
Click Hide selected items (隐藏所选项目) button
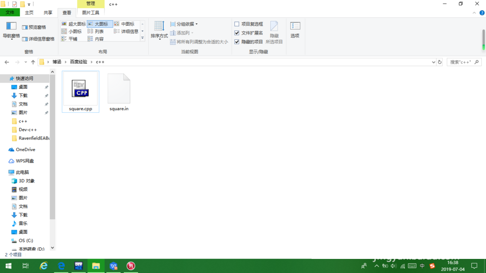coord(274,33)
